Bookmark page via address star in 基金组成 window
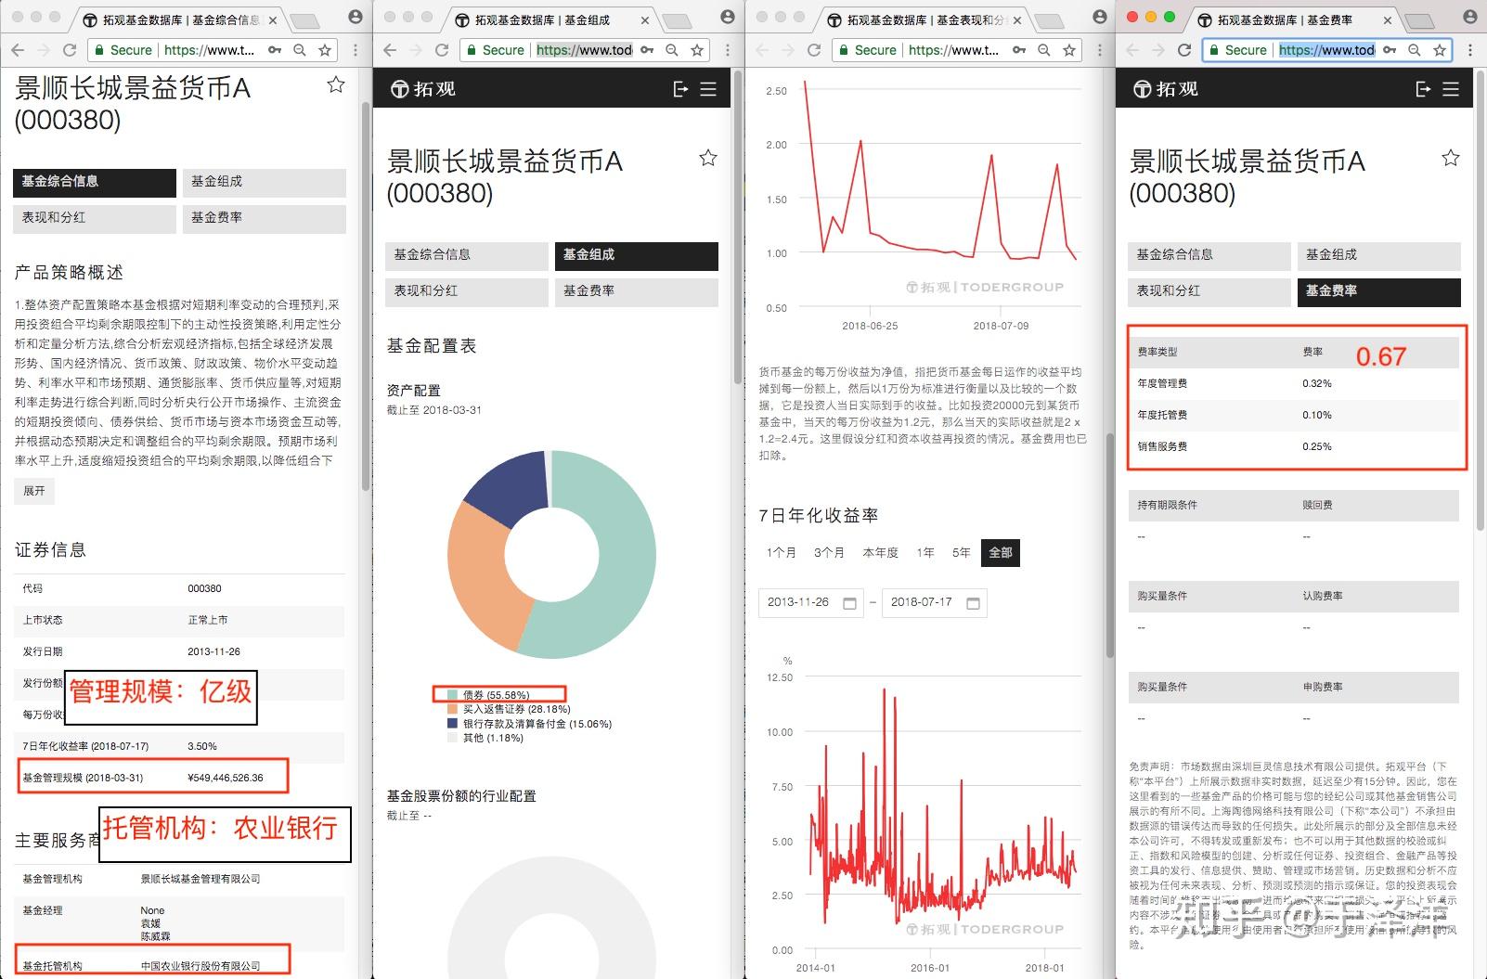 (x=697, y=50)
